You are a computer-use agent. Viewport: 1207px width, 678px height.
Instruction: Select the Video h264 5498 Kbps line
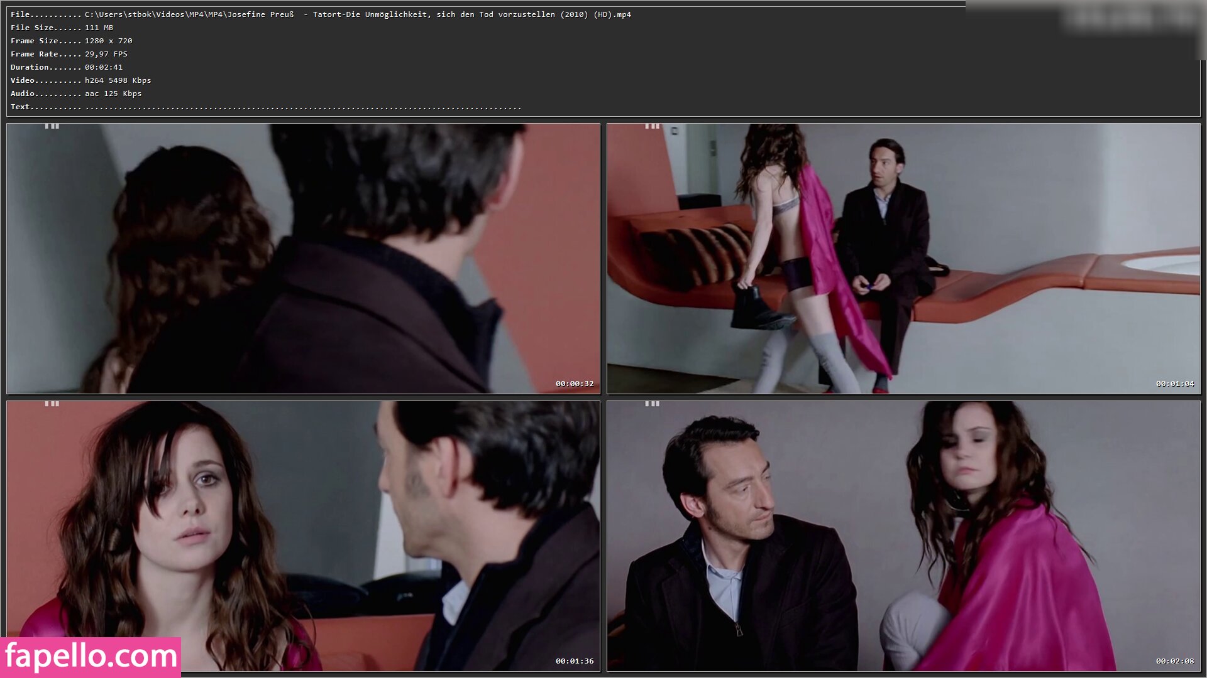80,80
